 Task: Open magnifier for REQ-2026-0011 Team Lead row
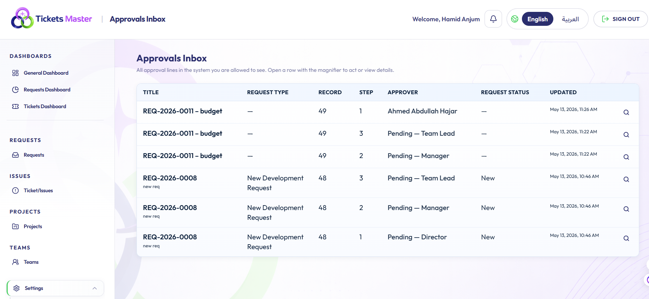[x=626, y=135]
